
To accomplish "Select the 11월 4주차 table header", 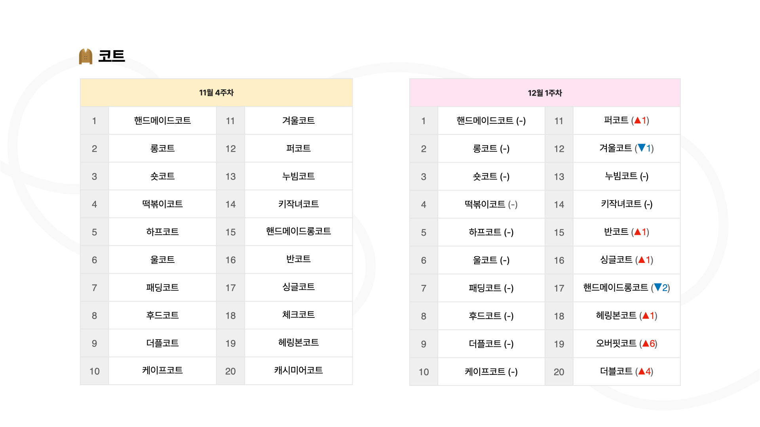I will (x=216, y=93).
